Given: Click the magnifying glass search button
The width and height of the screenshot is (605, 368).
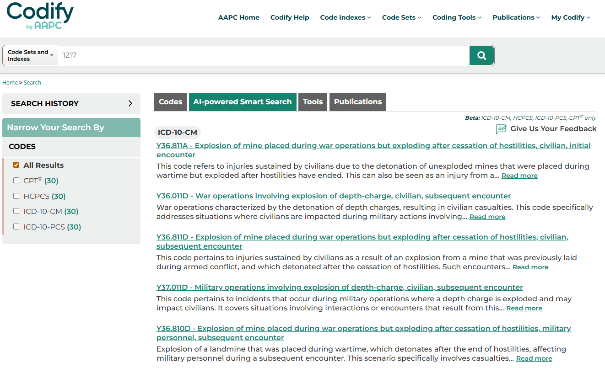Looking at the screenshot, I should tap(481, 55).
